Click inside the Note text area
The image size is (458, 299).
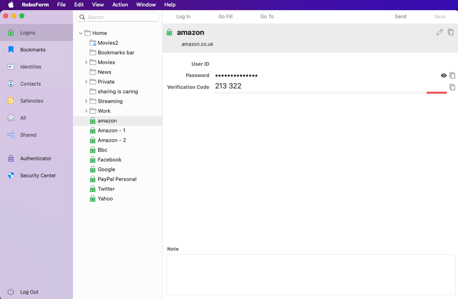point(311,274)
